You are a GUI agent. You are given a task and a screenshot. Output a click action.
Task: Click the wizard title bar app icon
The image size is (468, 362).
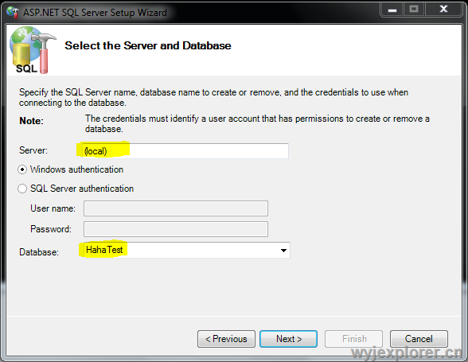tap(13, 12)
